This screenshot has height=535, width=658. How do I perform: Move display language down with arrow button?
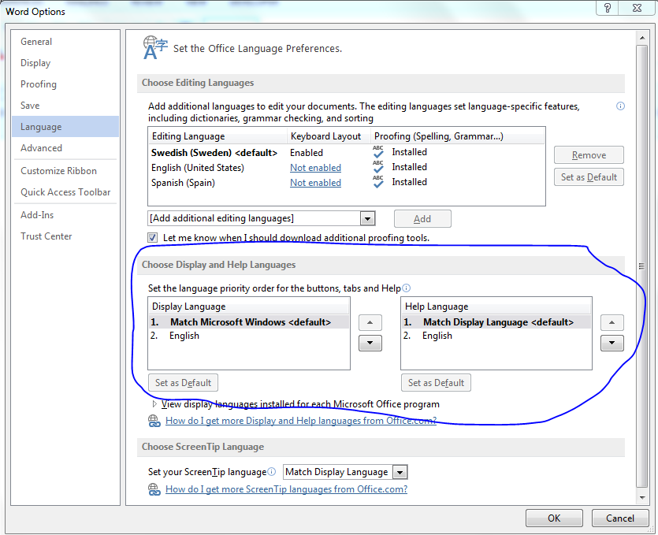tap(370, 344)
